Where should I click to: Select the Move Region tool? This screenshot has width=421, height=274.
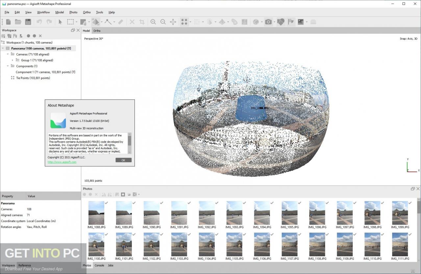click(83, 22)
